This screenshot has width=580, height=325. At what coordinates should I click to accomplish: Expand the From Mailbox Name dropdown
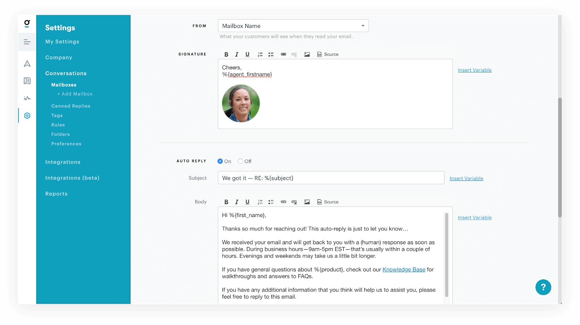[293, 26]
